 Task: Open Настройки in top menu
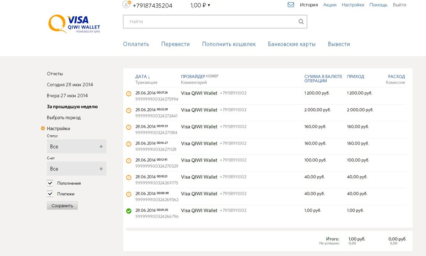point(353,5)
